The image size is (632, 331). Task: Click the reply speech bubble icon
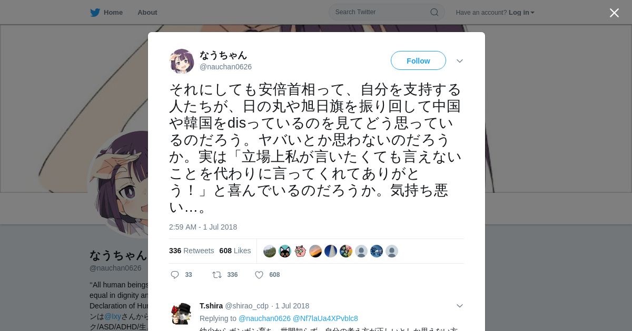tap(175, 275)
